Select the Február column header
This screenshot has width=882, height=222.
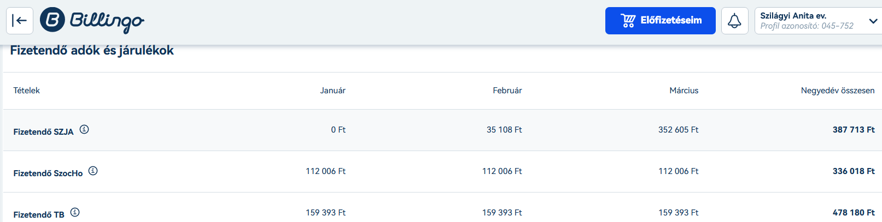(x=507, y=91)
